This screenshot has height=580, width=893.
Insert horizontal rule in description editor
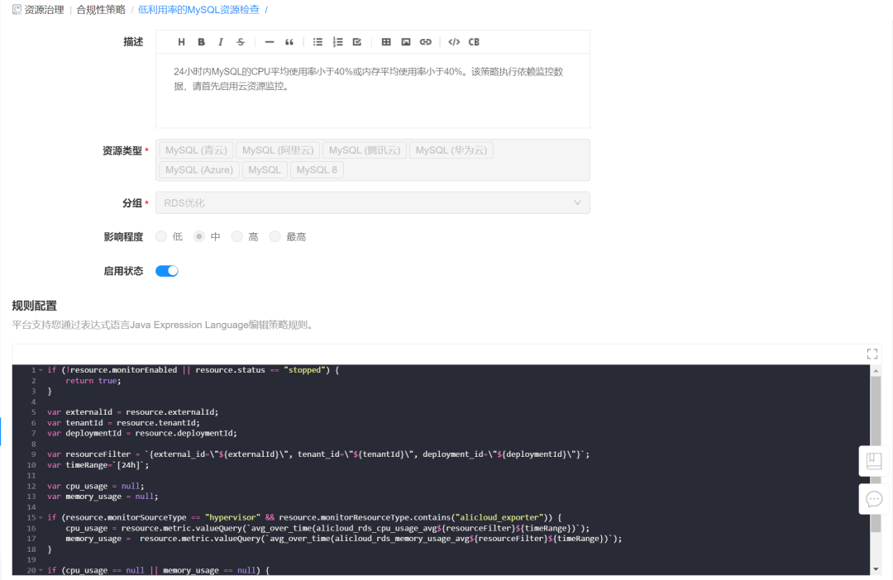click(x=270, y=42)
